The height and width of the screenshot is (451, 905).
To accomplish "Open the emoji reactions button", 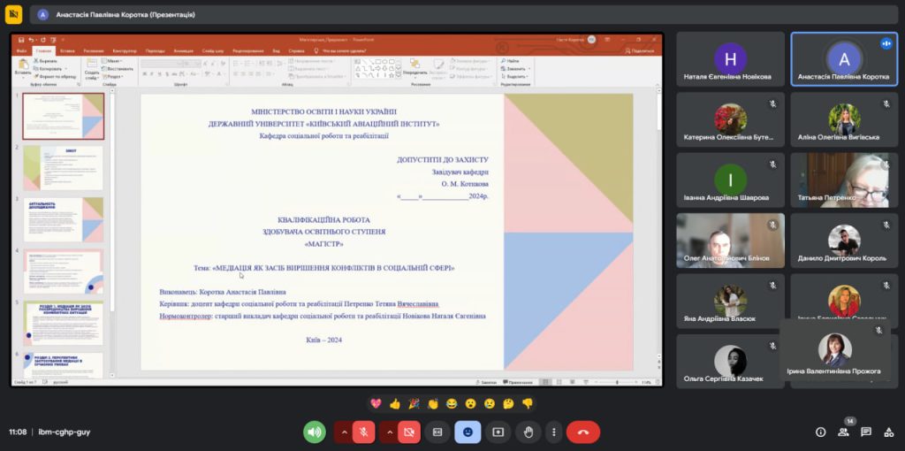I will click(468, 432).
